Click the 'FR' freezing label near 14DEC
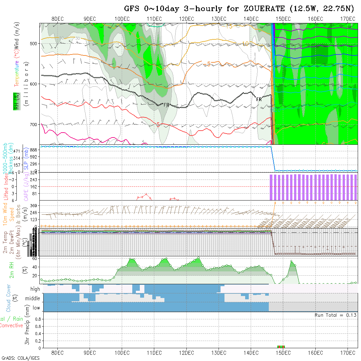This screenshot has width=361, height=361. coord(259,99)
